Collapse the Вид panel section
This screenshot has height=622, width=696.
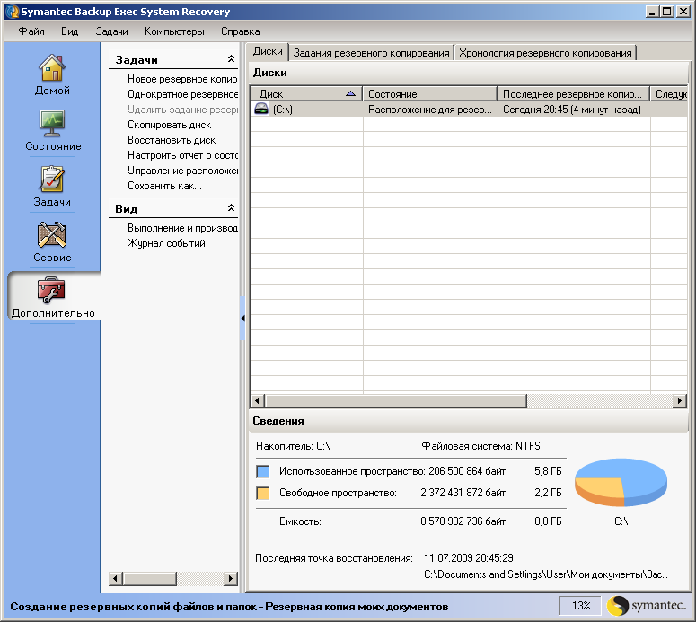(231, 208)
